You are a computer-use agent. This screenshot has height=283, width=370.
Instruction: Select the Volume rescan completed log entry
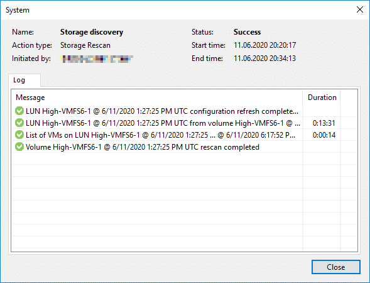pyautogui.click(x=143, y=147)
